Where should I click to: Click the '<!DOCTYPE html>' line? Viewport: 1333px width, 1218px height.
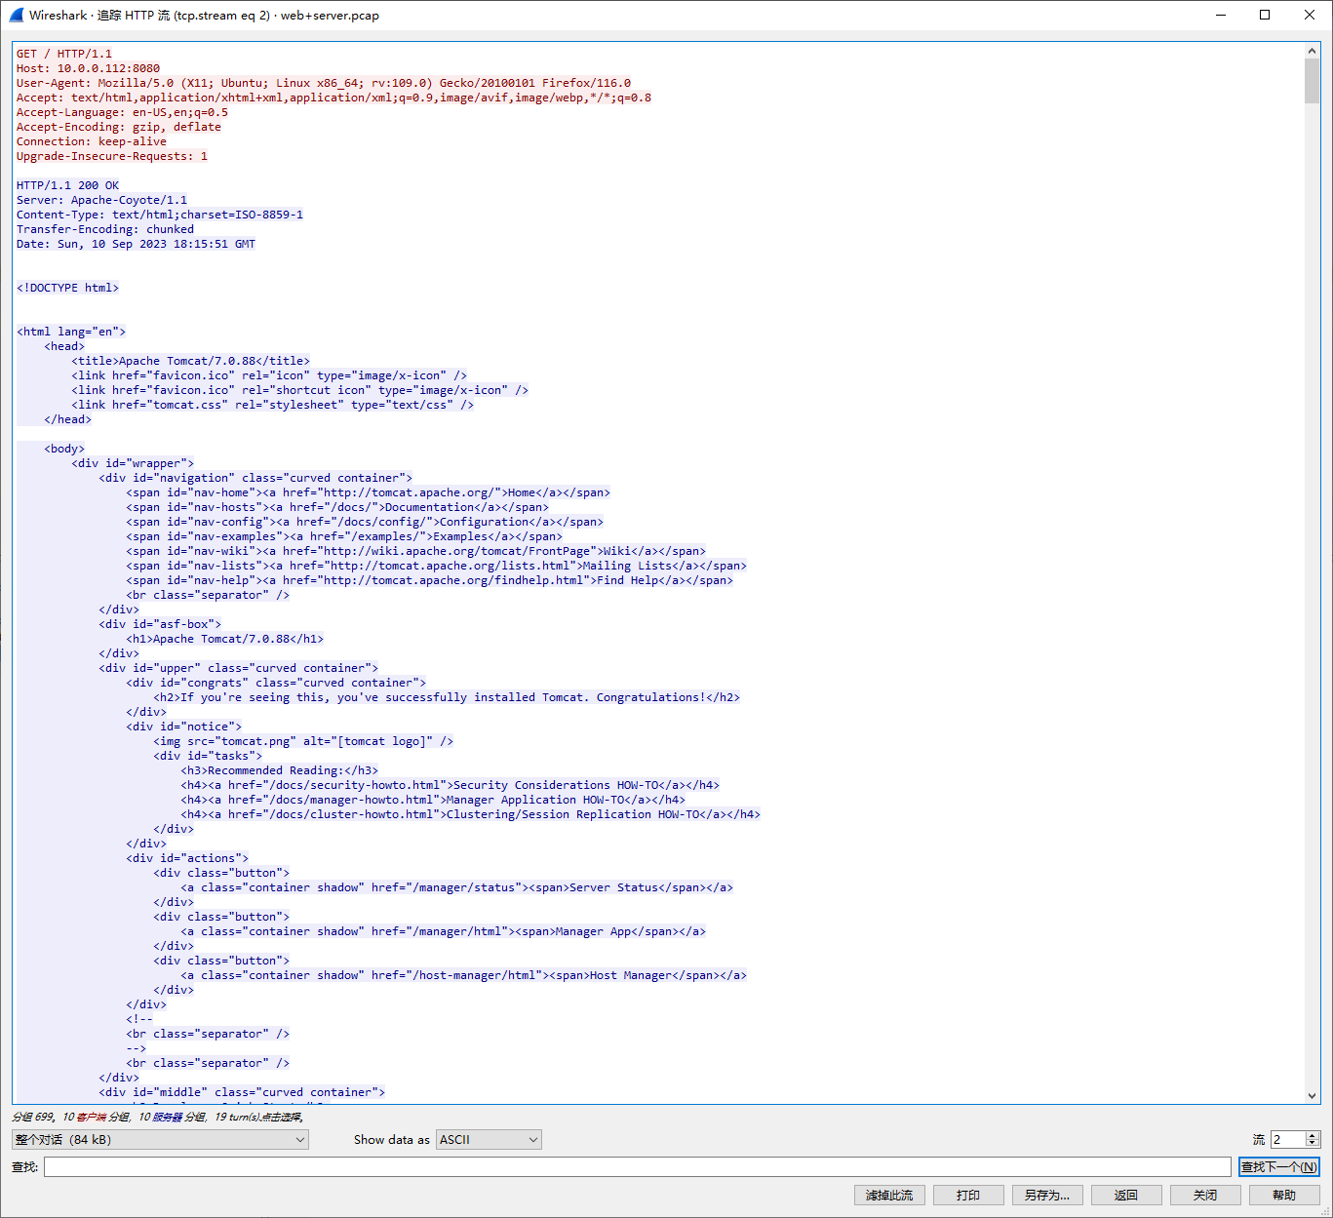pos(67,288)
